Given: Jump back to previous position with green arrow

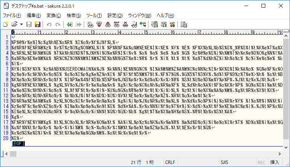Looking at the screenshot, I should coord(70,24).
